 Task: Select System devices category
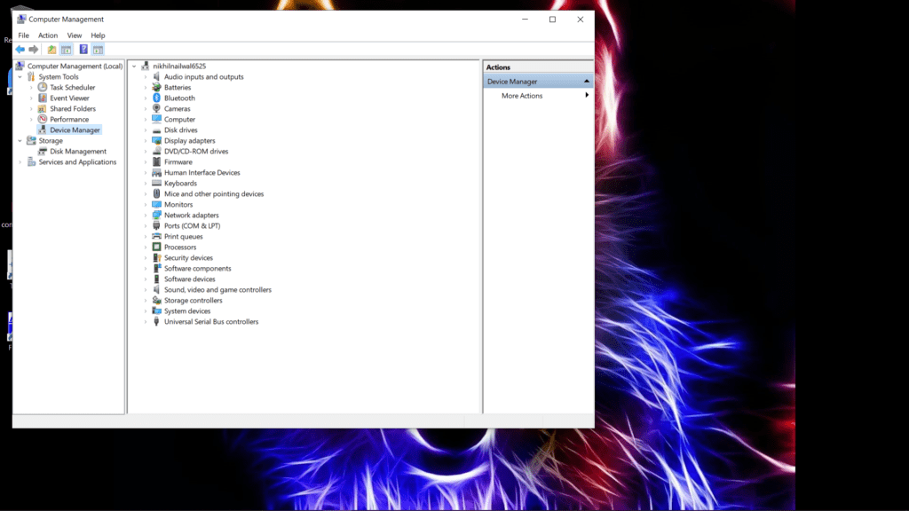coord(187,311)
